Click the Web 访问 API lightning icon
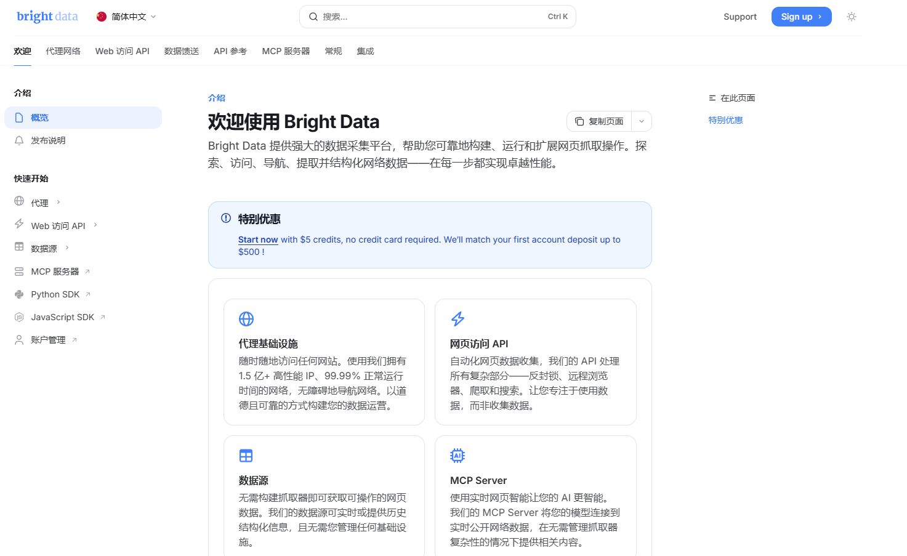Image resolution: width=907 pixels, height=556 pixels. pyautogui.click(x=19, y=224)
